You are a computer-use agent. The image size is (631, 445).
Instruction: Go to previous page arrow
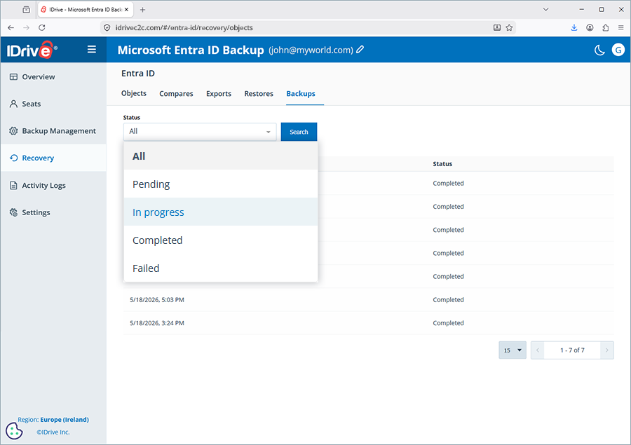(538, 350)
